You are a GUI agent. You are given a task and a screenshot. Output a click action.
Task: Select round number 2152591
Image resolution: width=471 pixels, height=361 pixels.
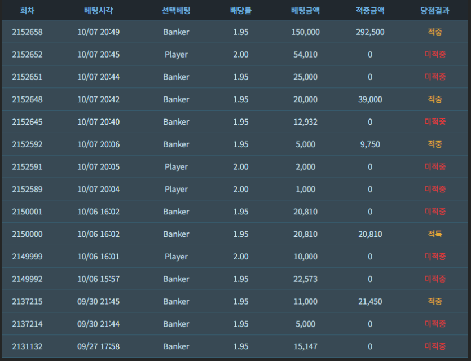click(x=27, y=167)
